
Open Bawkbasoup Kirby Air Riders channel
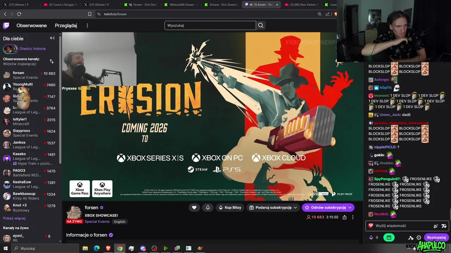29,196
